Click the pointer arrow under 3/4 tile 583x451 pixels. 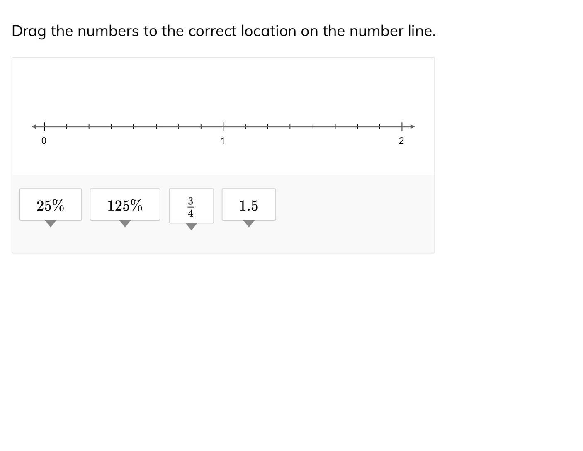[x=191, y=227]
